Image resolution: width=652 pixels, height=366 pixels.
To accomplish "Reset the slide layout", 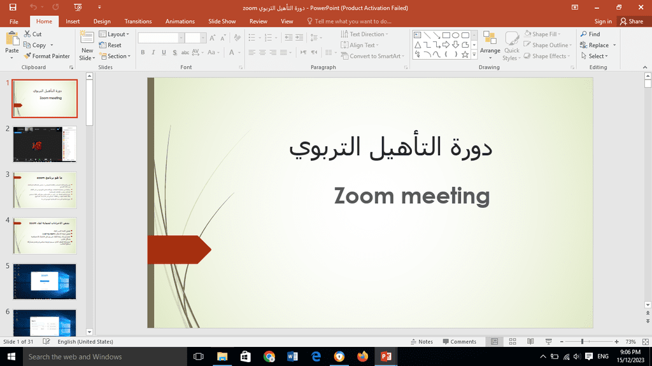I will 110,45.
